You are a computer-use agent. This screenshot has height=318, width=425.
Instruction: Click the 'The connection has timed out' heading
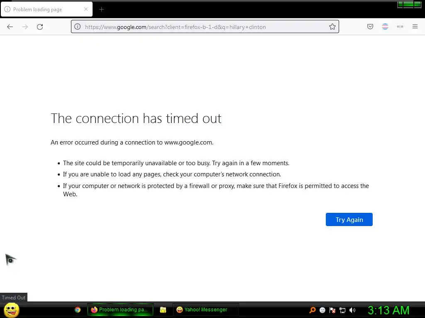[x=136, y=118]
